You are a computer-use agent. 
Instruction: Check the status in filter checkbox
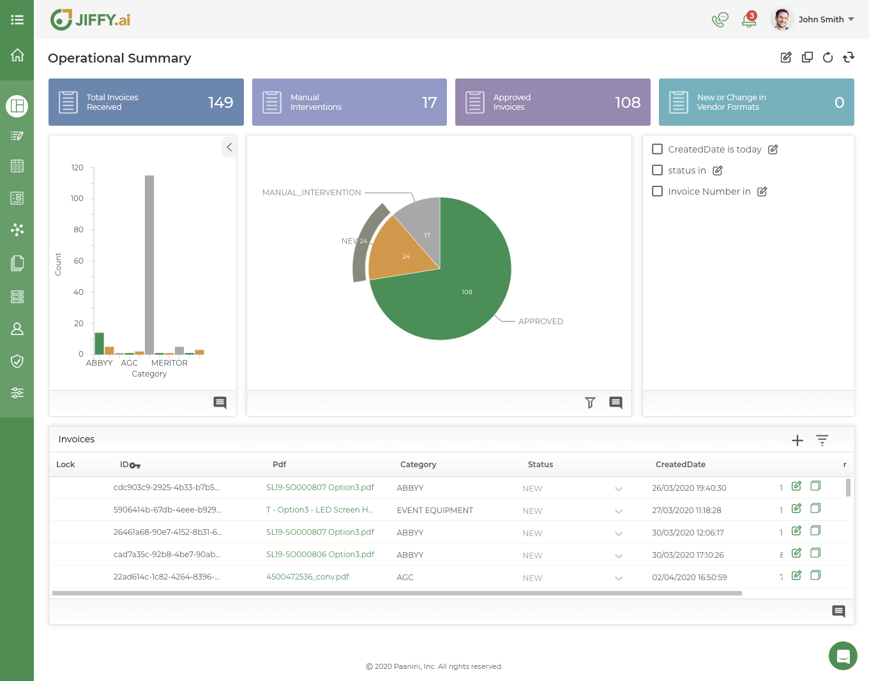657,170
